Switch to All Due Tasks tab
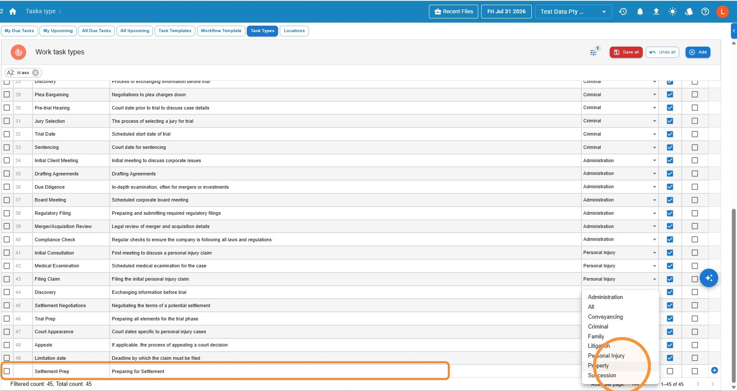Image resolution: width=737 pixels, height=391 pixels. tap(96, 31)
